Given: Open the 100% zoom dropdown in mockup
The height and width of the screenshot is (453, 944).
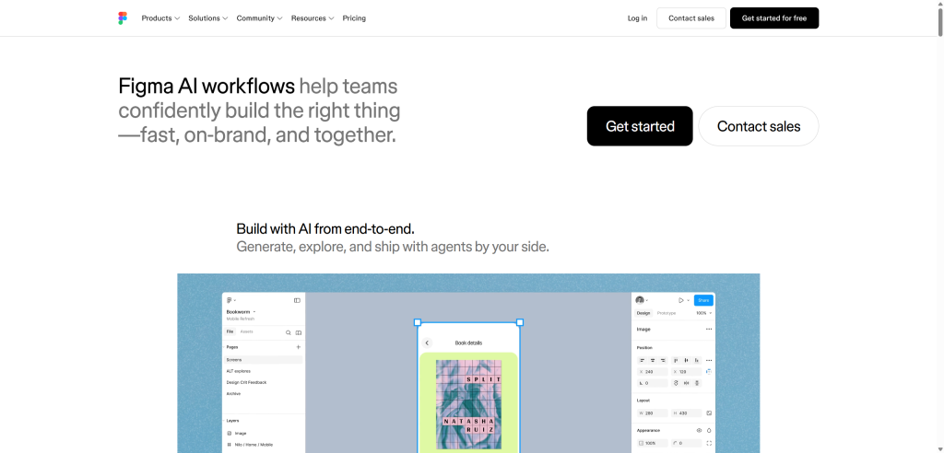Looking at the screenshot, I should 703,313.
